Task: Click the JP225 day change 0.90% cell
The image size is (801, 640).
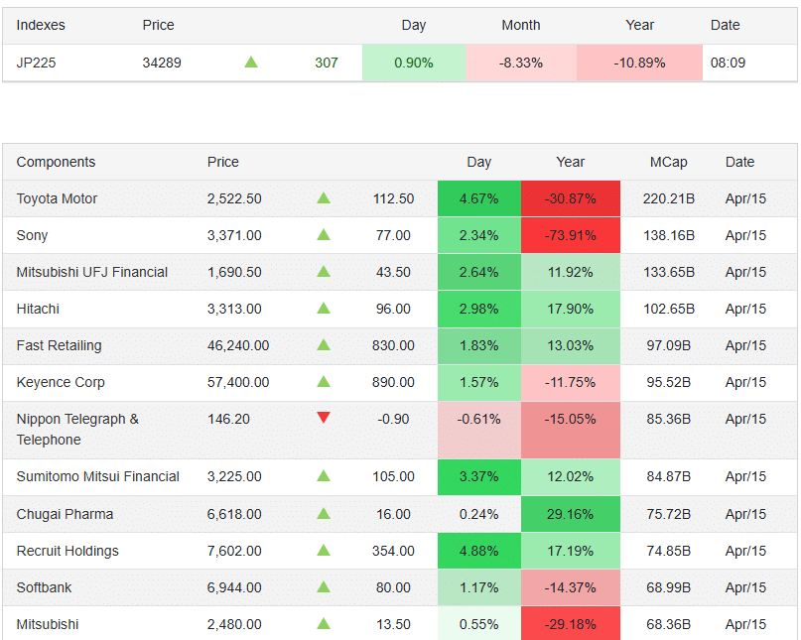Action: click(414, 63)
